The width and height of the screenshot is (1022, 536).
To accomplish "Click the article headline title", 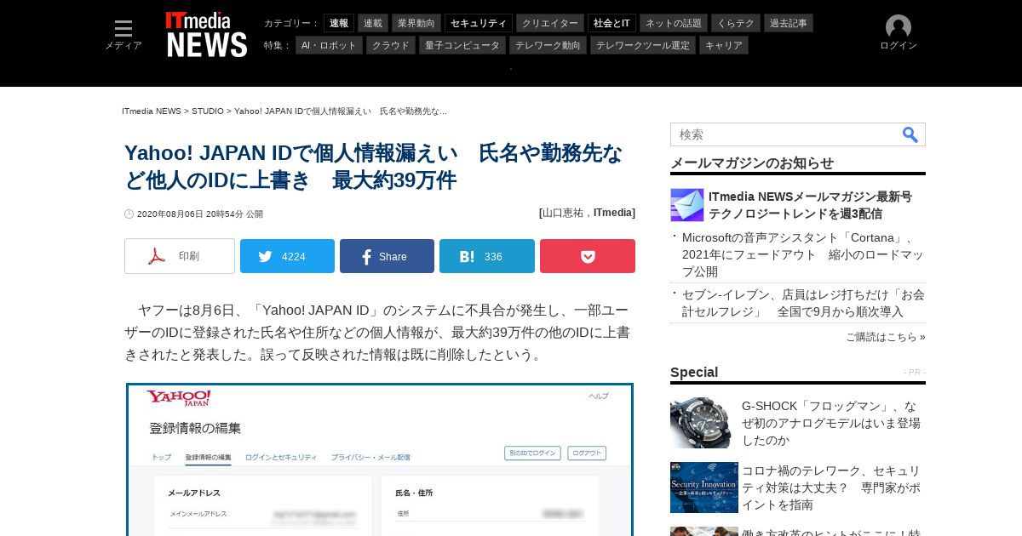I will tap(374, 167).
